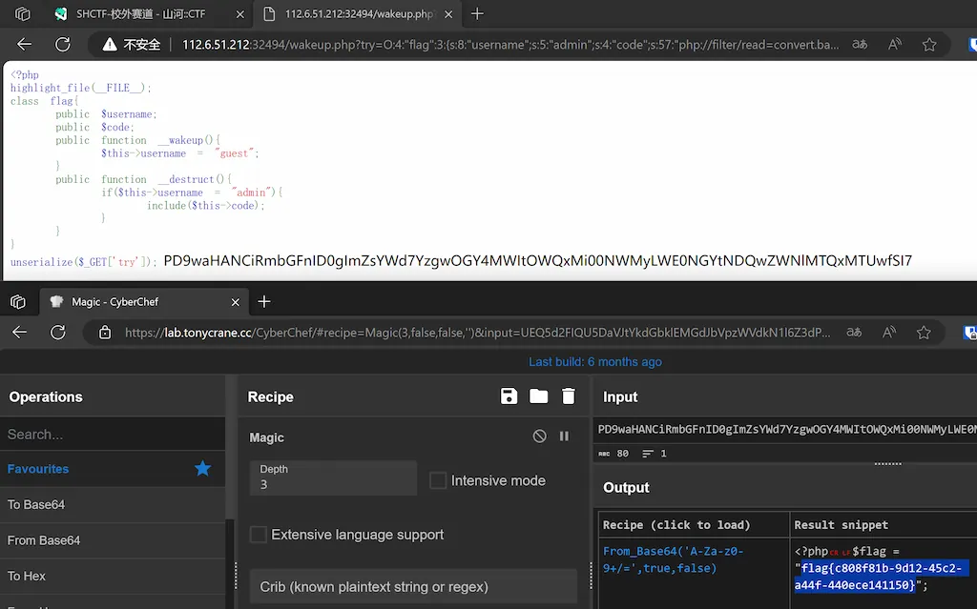Viewport: 977px width, 609px height.
Task: View site info via the lab.tonycrane.cc lock icon
Action: pyautogui.click(x=105, y=332)
